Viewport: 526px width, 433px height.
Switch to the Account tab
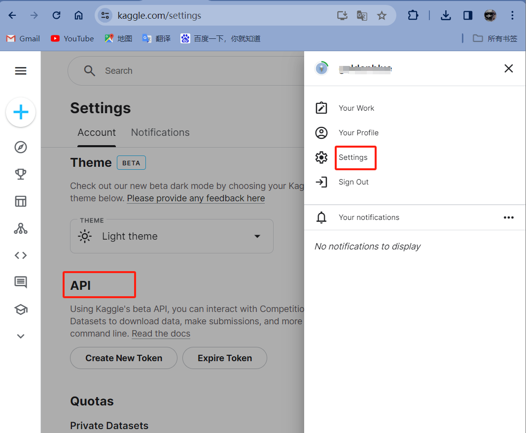[97, 133]
